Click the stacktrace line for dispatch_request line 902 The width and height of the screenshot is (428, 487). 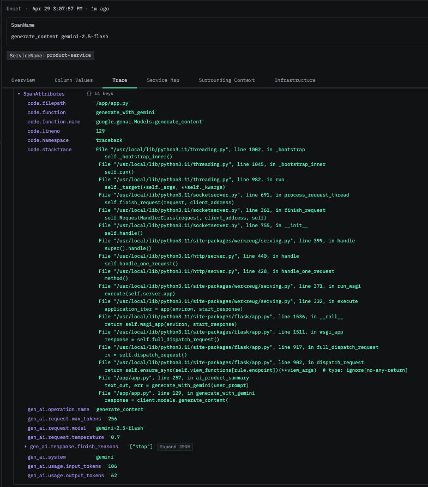click(x=231, y=363)
